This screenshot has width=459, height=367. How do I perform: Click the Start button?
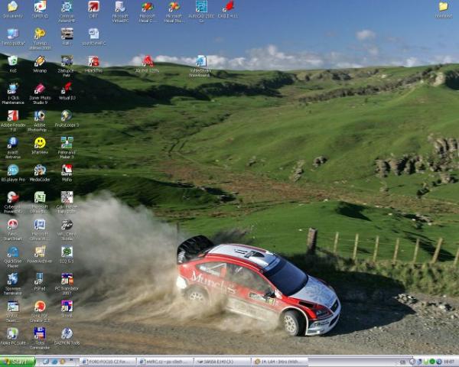point(17,362)
